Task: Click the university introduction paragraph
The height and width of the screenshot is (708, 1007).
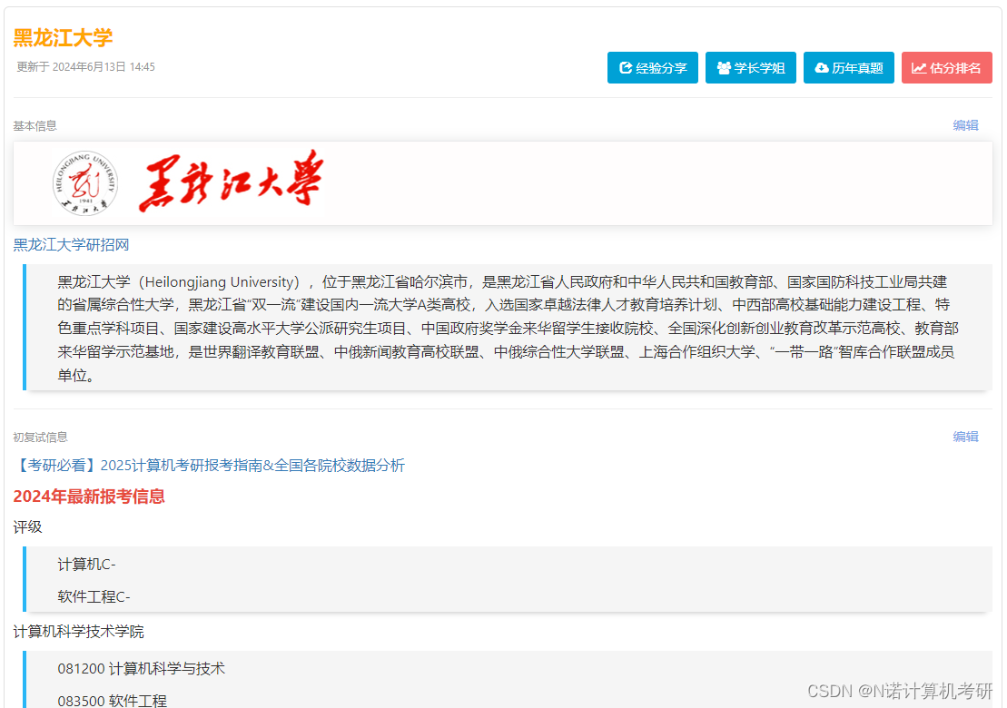Action: (x=508, y=328)
